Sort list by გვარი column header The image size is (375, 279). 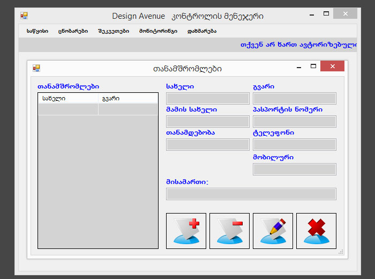point(128,98)
